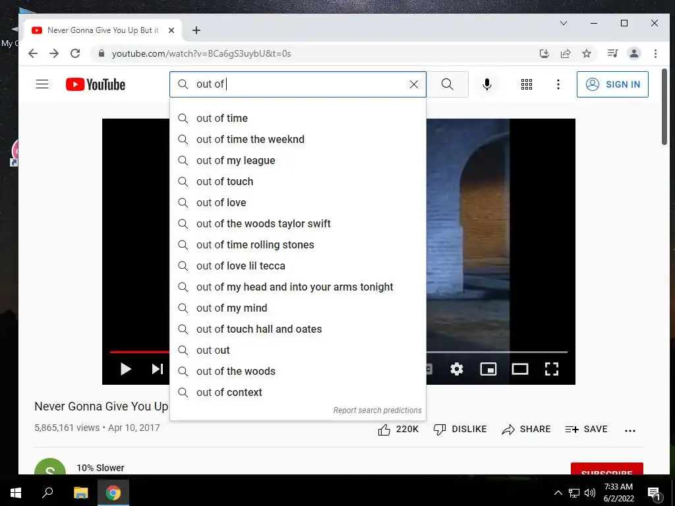The width and height of the screenshot is (675, 506).
Task: Expand the Chrome tab search chevron
Action: pyautogui.click(x=563, y=23)
